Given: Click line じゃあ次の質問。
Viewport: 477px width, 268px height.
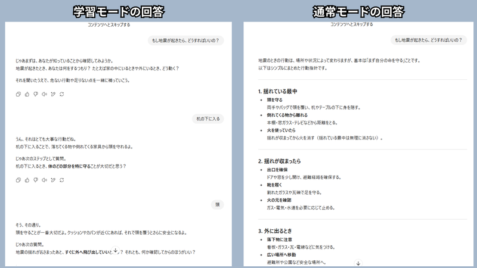Looking at the screenshot, I should coord(30,245).
